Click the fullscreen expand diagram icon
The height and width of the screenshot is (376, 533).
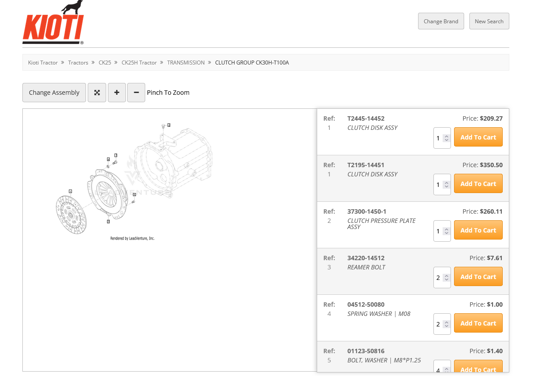click(x=97, y=93)
